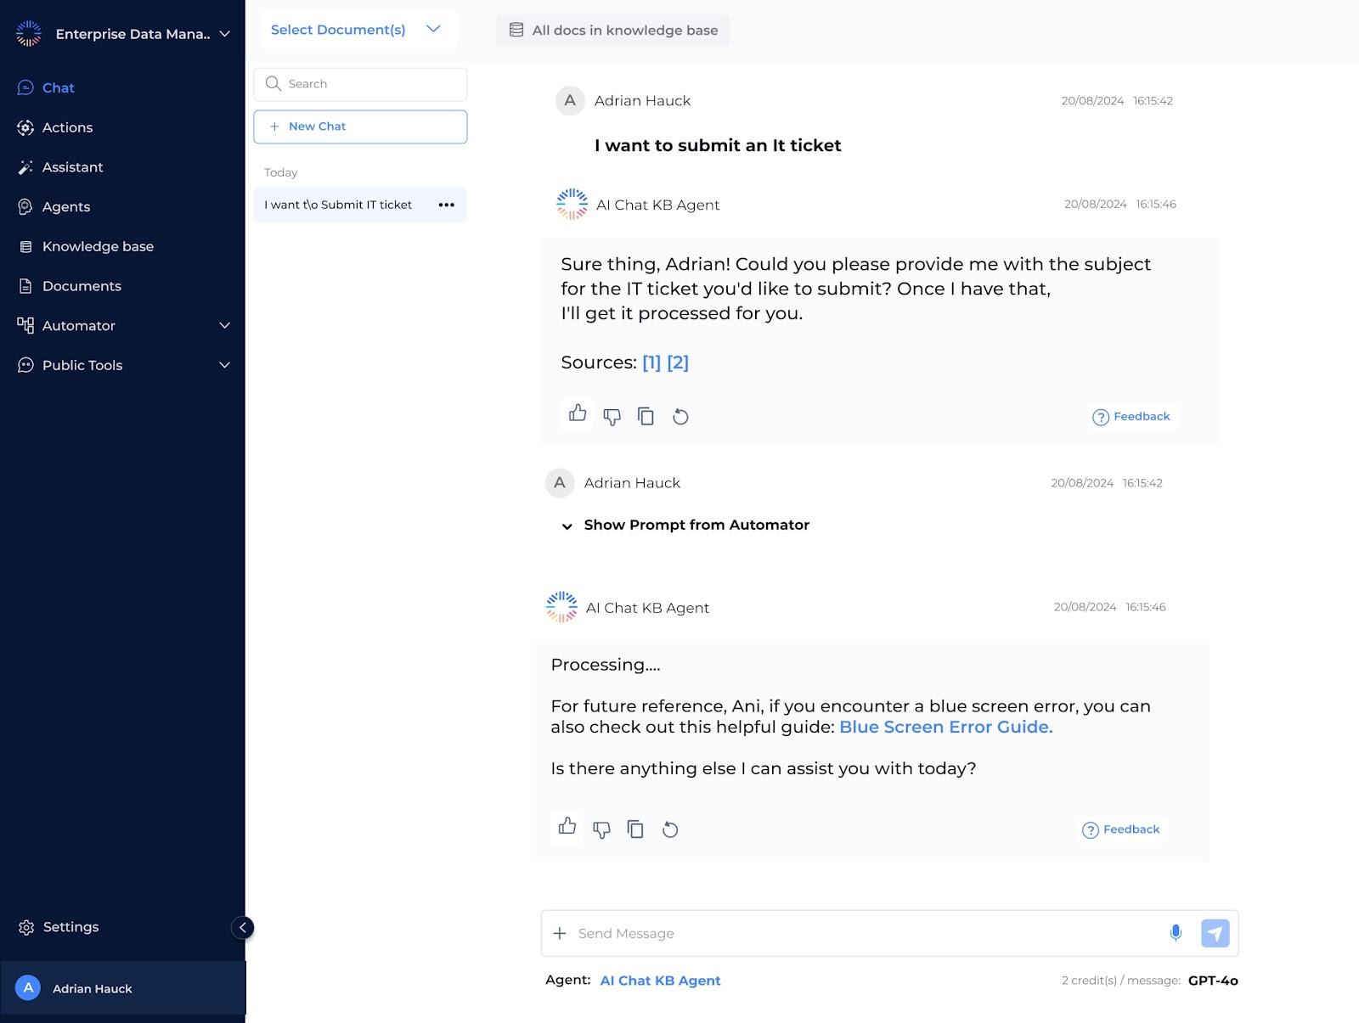The image size is (1359, 1023).
Task: Open the Actions section in sidebar
Action: pos(67,127)
